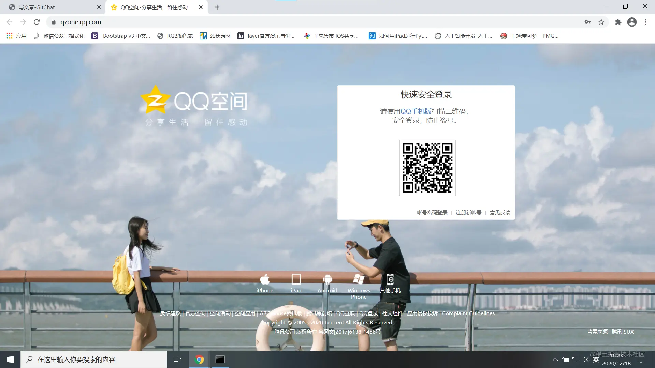Open 腾讯原创馆 footer link
Image resolution: width=655 pixels, height=368 pixels.
[x=319, y=313]
